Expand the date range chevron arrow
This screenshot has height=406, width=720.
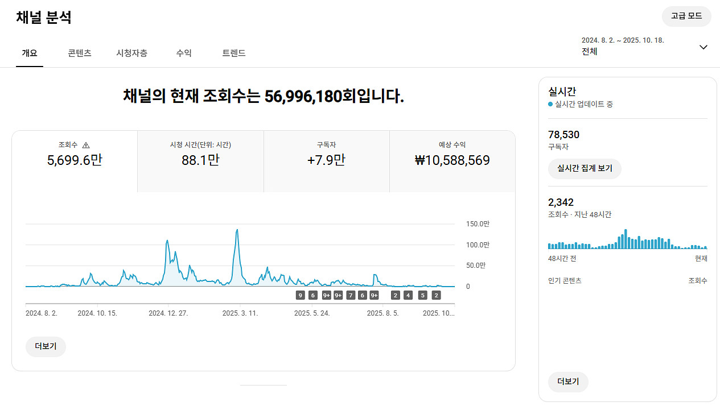click(x=703, y=47)
